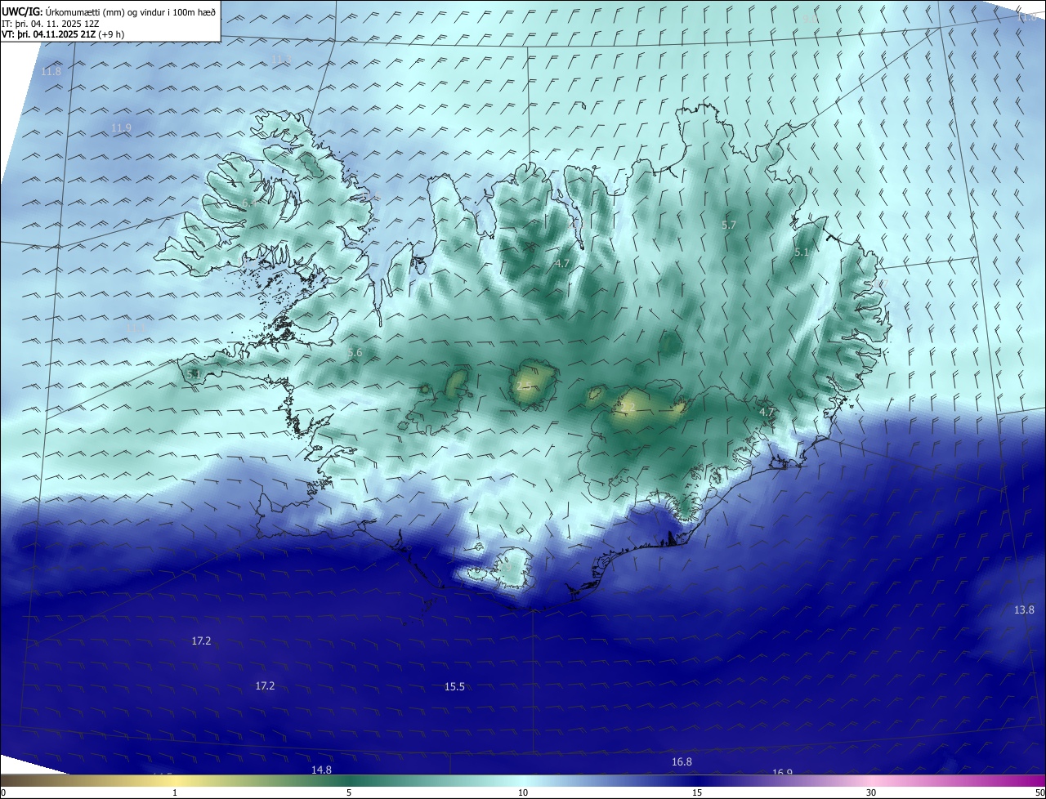Pick the yellow colorbar segment above tick 1

pos(175,781)
